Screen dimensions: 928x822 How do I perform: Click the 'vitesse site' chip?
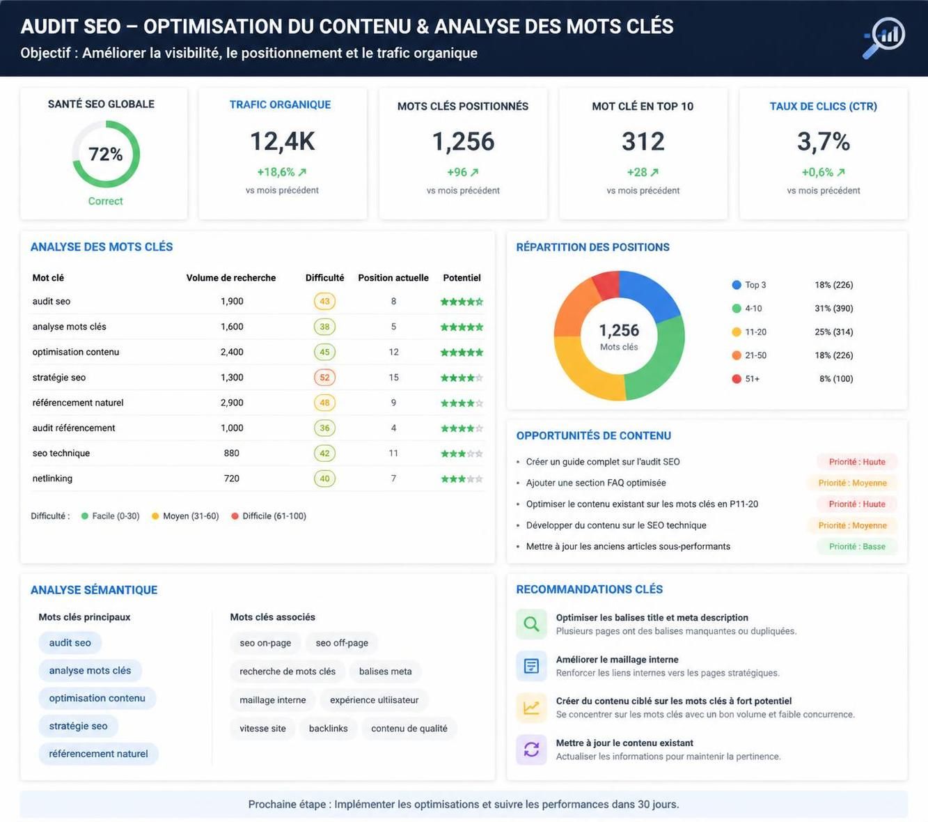(262, 728)
